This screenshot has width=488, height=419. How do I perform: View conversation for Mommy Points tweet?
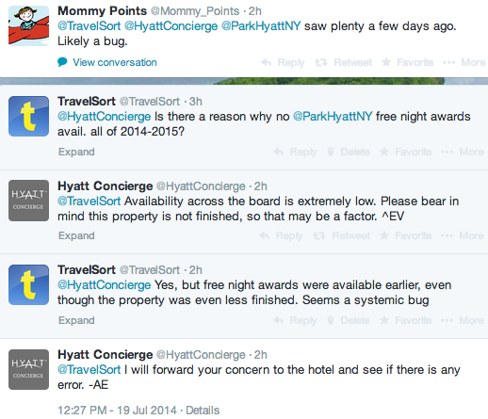(x=107, y=62)
